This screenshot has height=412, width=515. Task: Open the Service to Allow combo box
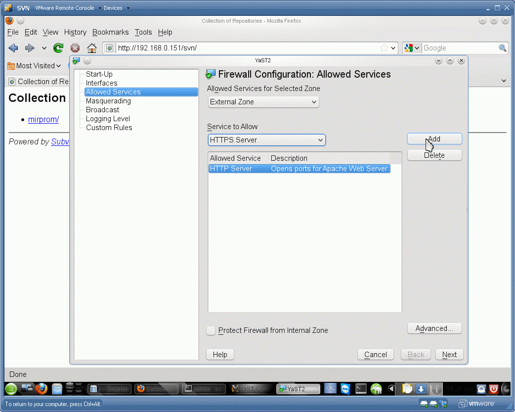tap(267, 140)
